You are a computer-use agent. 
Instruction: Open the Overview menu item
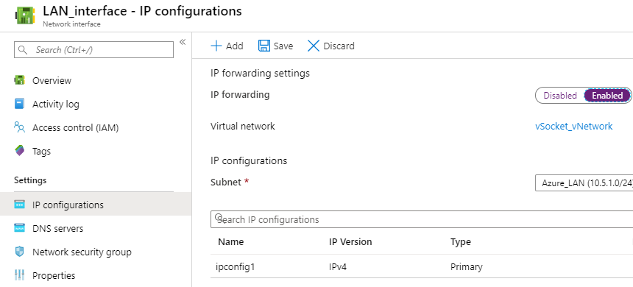pos(52,80)
